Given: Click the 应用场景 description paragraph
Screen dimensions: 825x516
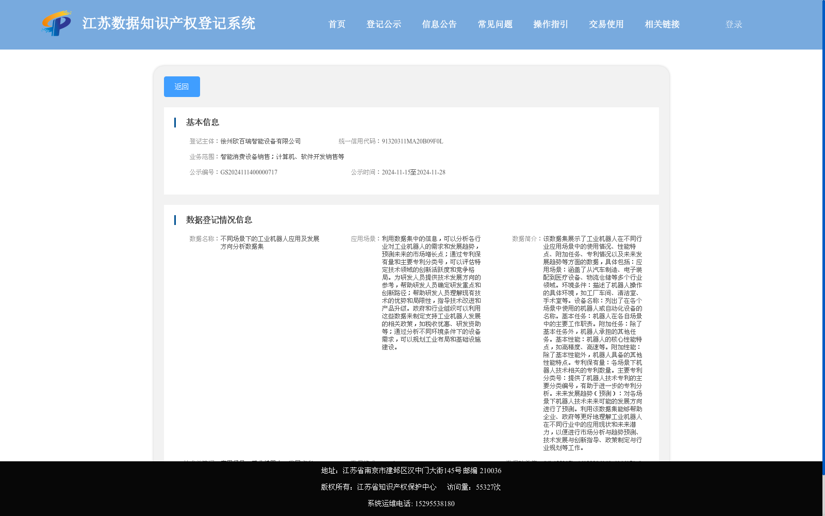Looking at the screenshot, I should [x=431, y=293].
